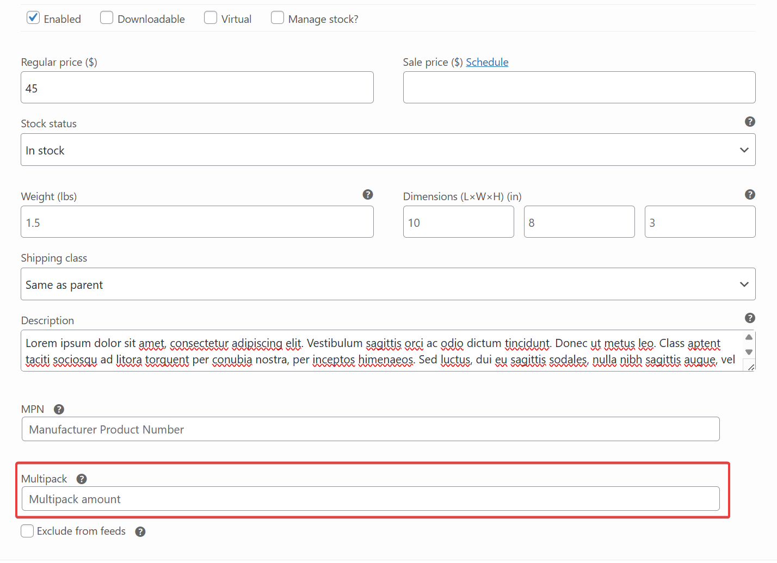Focus the Multipack amount field
Screen dimensions: 777x563
(371, 499)
